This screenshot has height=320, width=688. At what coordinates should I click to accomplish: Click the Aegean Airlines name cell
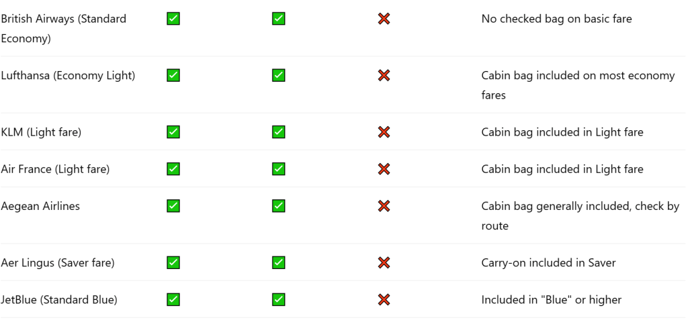point(40,206)
